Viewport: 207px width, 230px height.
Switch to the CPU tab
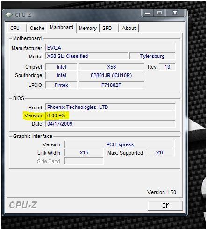pos(17,28)
